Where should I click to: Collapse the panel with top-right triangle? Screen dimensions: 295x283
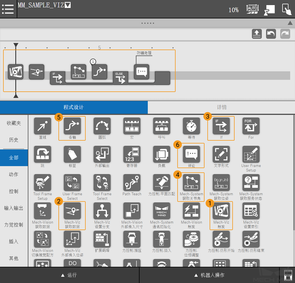click(290, 23)
